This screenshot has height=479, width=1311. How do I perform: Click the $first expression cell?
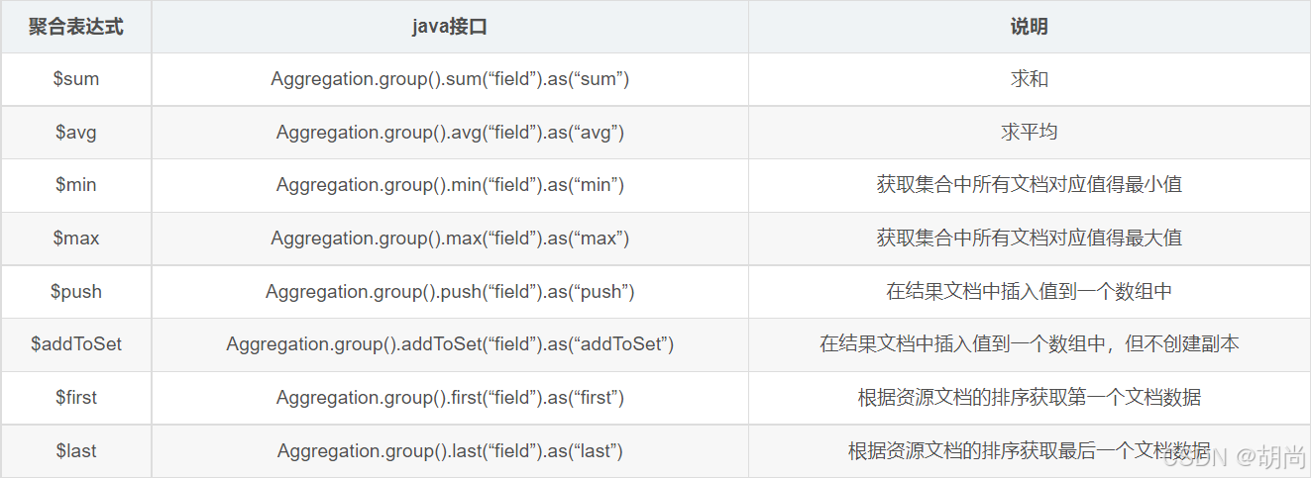click(76, 398)
